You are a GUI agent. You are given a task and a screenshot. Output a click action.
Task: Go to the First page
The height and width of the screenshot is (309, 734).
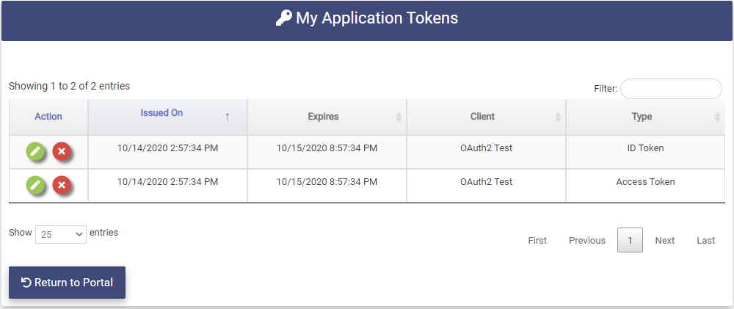[x=537, y=241]
